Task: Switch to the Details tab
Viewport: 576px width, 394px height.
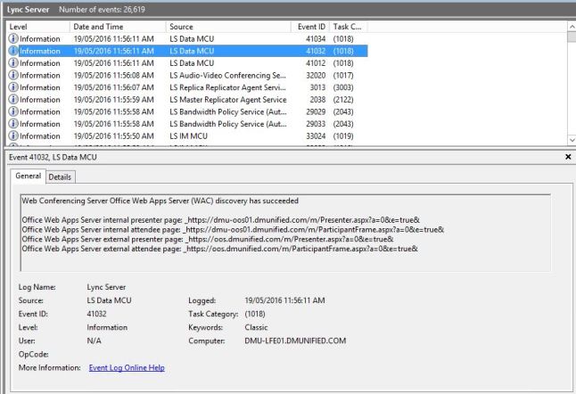Action: coord(60,177)
